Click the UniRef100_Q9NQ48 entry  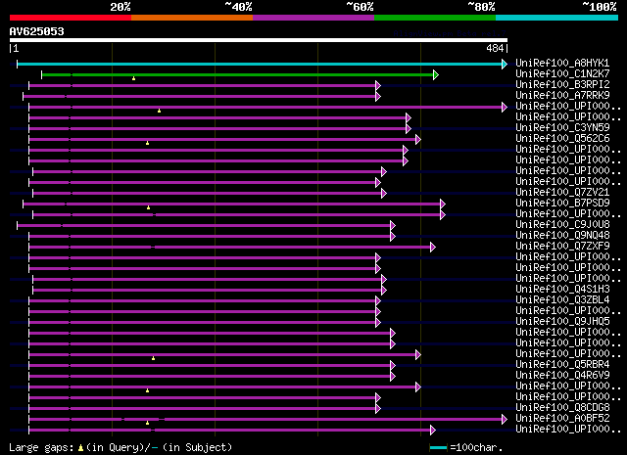562,236
